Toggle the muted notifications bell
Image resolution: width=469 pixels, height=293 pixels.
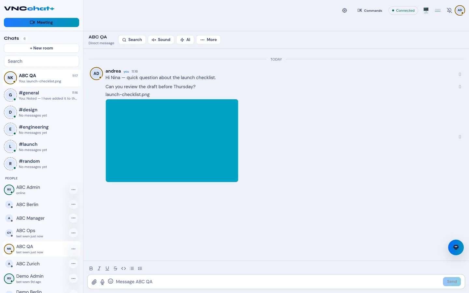click(x=449, y=10)
